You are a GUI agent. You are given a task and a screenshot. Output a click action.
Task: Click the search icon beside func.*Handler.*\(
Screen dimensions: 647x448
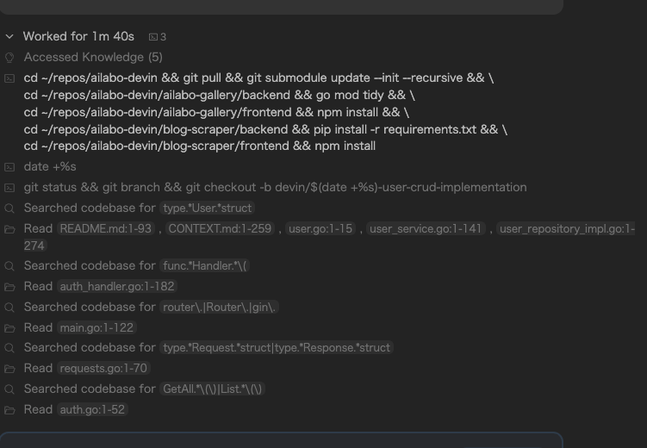pos(9,266)
